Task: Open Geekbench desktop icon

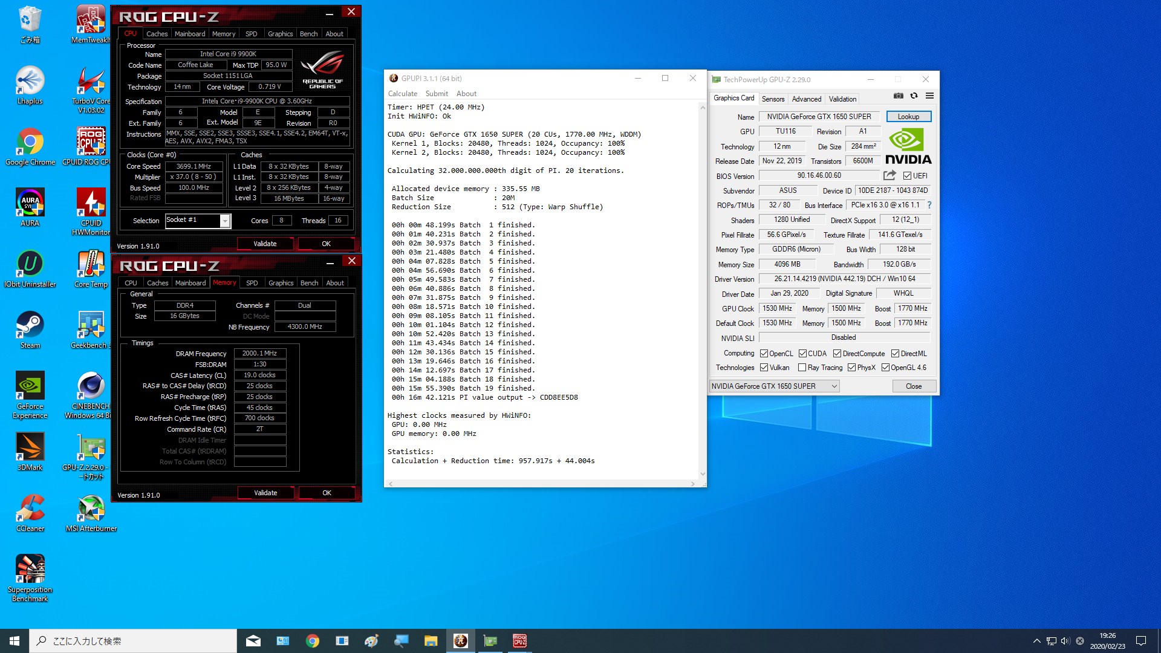Action: pos(91,330)
